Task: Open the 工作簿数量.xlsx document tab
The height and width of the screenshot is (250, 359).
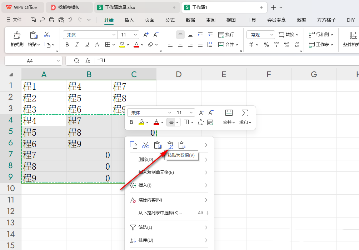Action: pos(137,7)
